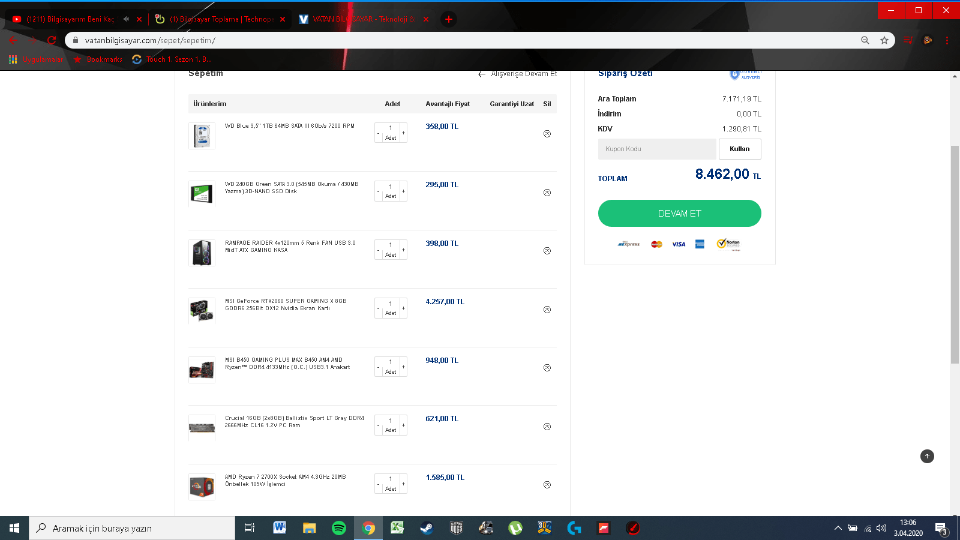
Task: Click the Windows taskbar search box
Action: coord(132,528)
